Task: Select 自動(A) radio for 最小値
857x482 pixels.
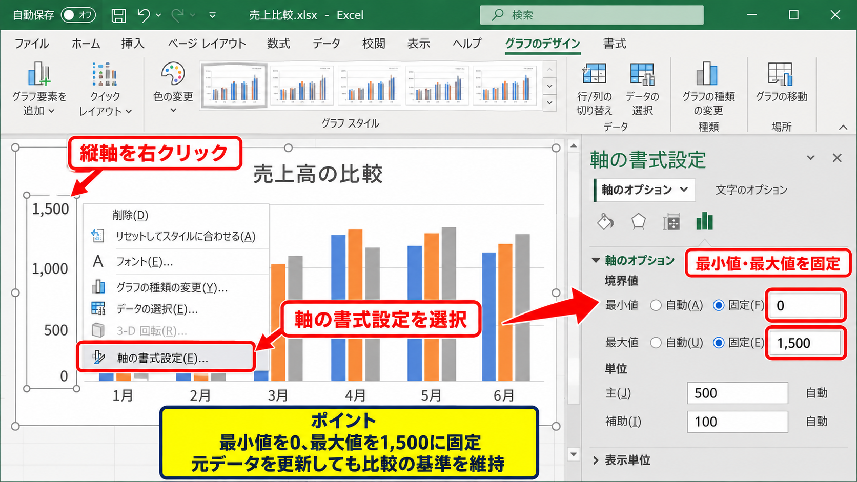Action: tap(656, 305)
